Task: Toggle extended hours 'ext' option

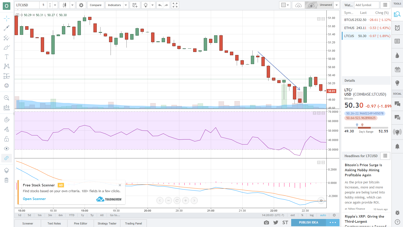Action: point(293,215)
